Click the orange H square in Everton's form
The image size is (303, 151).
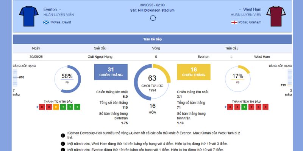pyautogui.click(x=56, y=107)
